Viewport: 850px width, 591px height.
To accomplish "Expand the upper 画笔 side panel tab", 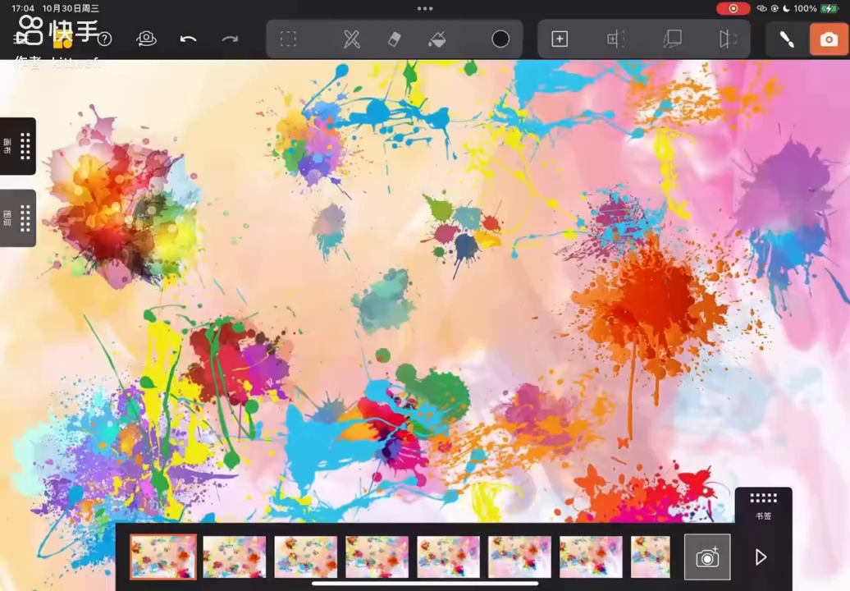I will [x=18, y=146].
